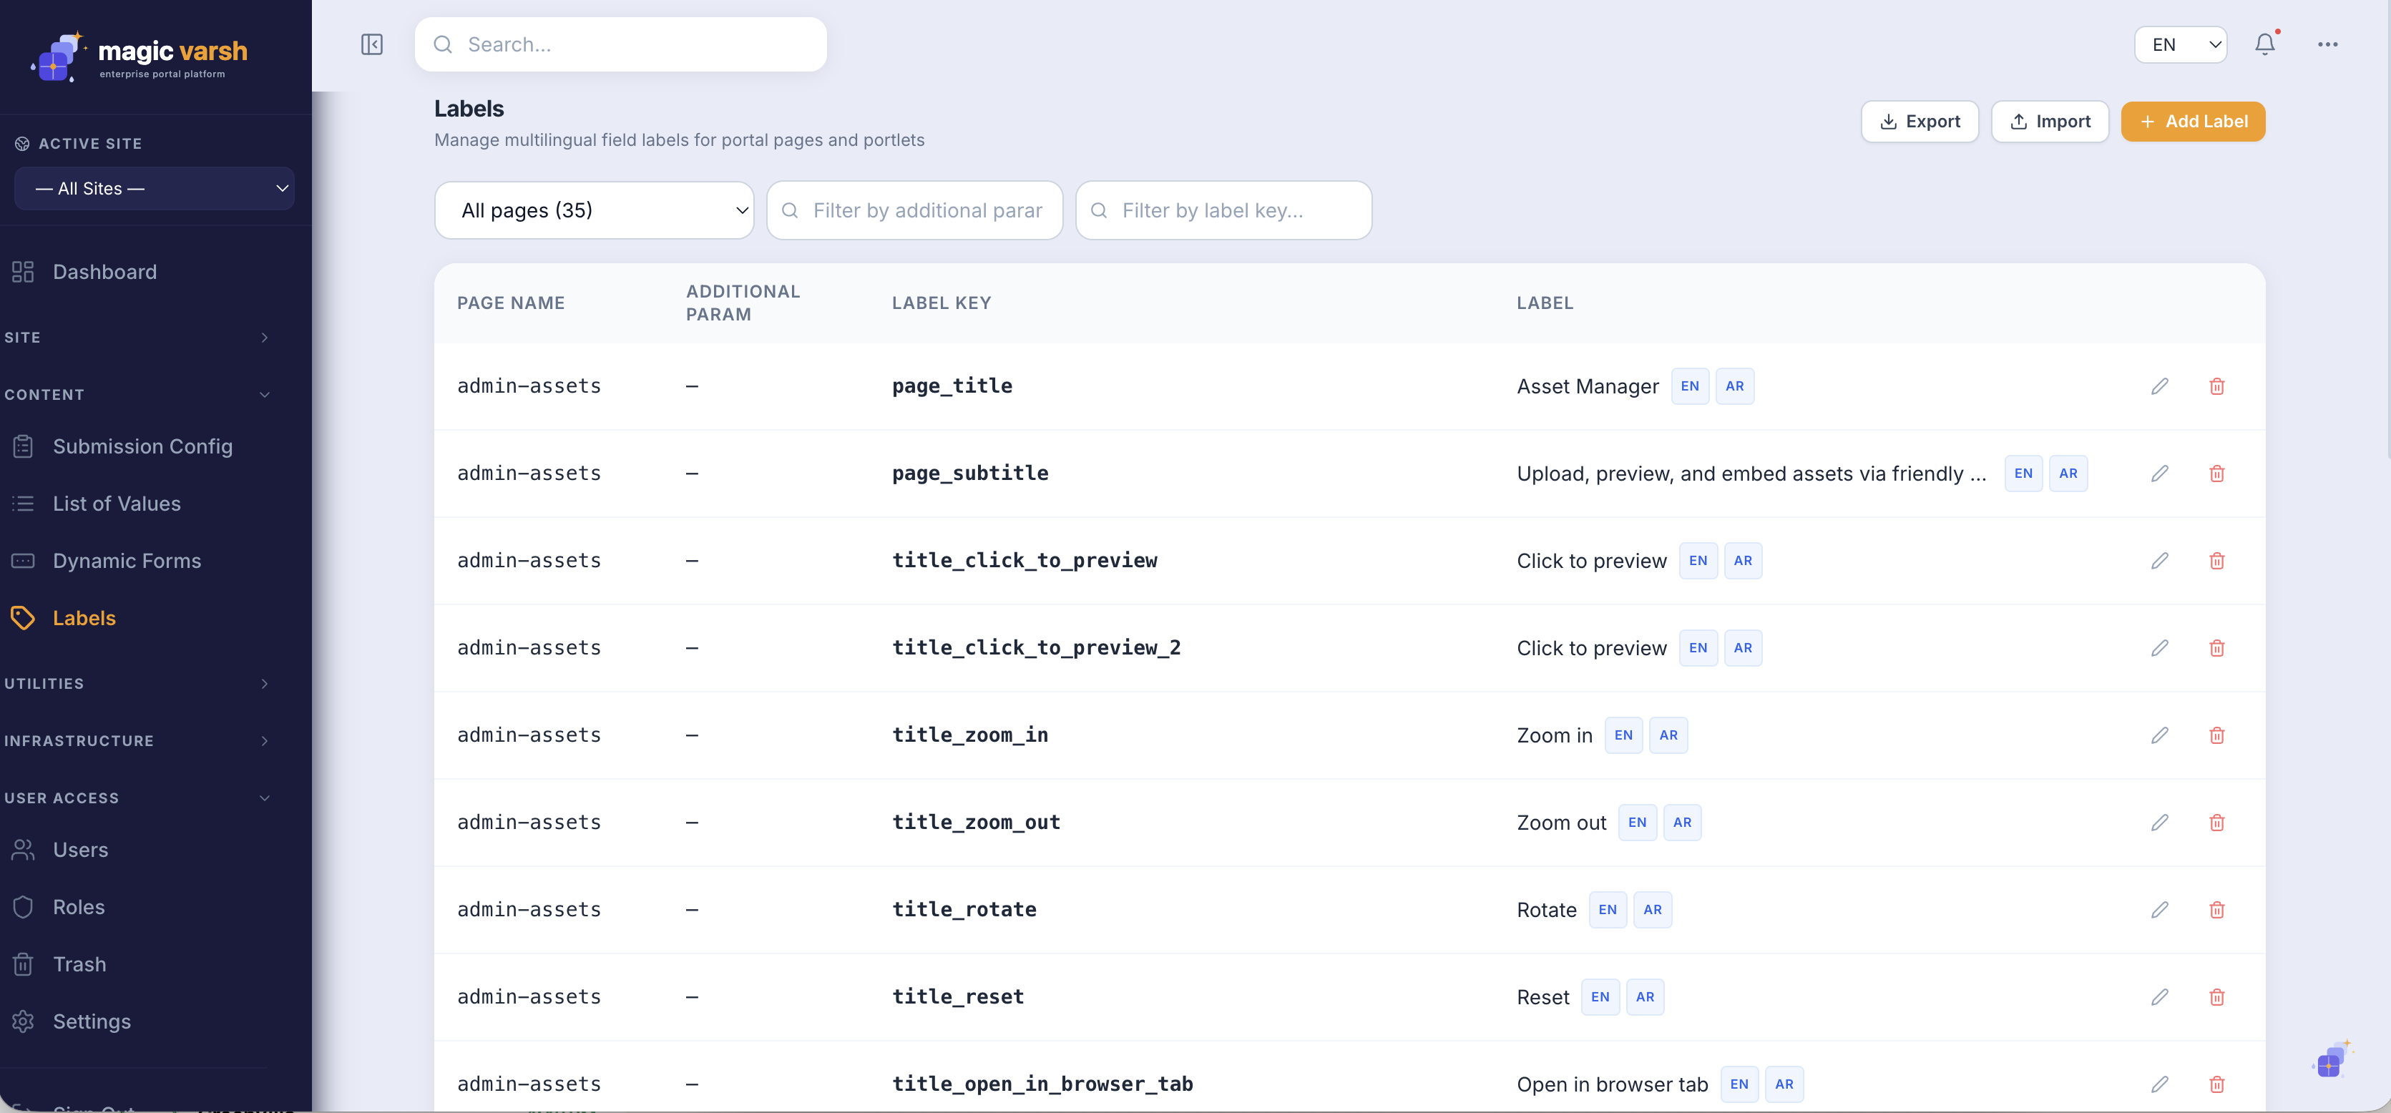This screenshot has width=2391, height=1113.
Task: Delete the title_zoom_out label
Action: [2216, 823]
